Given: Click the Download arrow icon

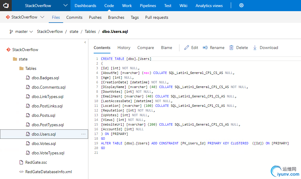Looking at the screenshot, I should coord(255,48).
